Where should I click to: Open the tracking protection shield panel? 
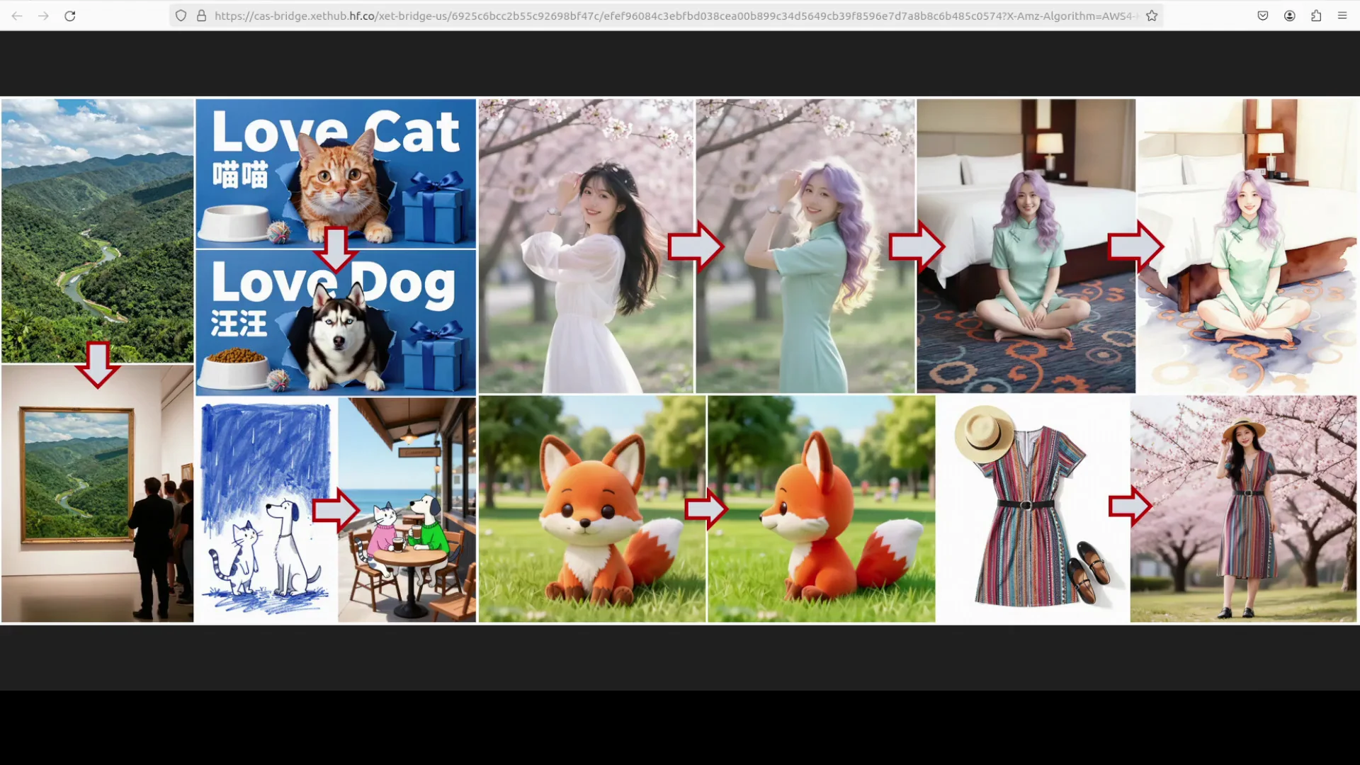tap(181, 16)
